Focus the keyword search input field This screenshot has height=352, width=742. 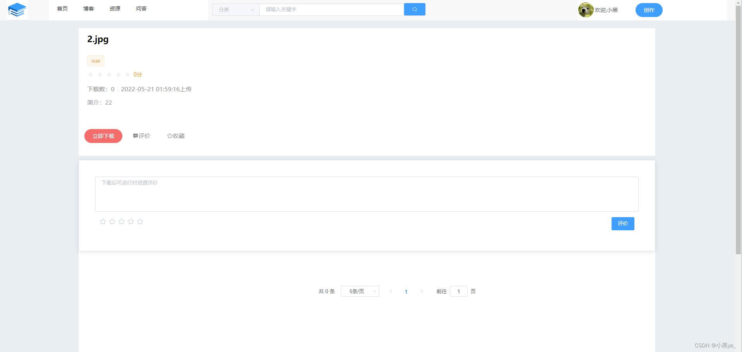pos(332,10)
